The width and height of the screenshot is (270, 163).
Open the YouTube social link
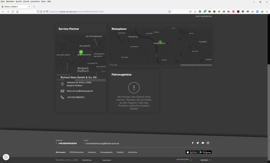pos(203,143)
